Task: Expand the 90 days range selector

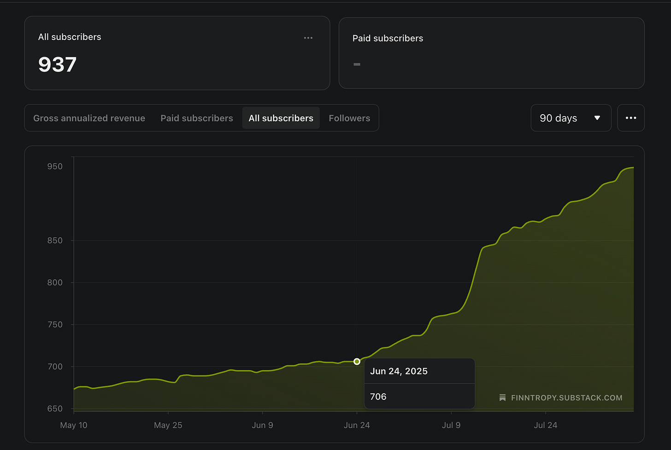Action: click(571, 118)
